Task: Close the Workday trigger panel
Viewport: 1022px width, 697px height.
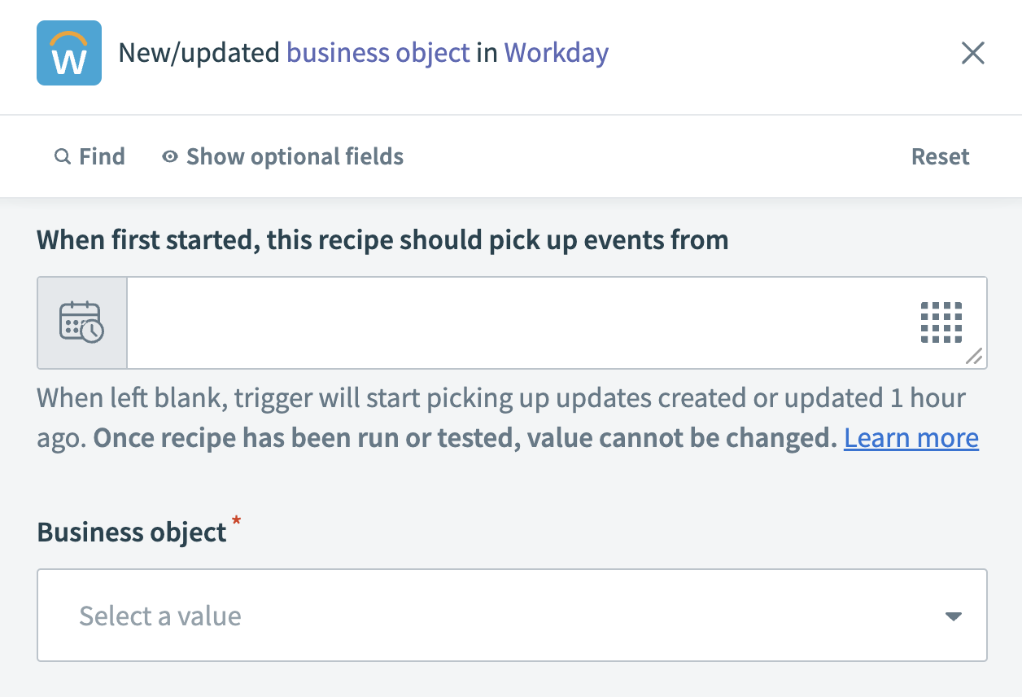Action: pyautogui.click(x=973, y=54)
